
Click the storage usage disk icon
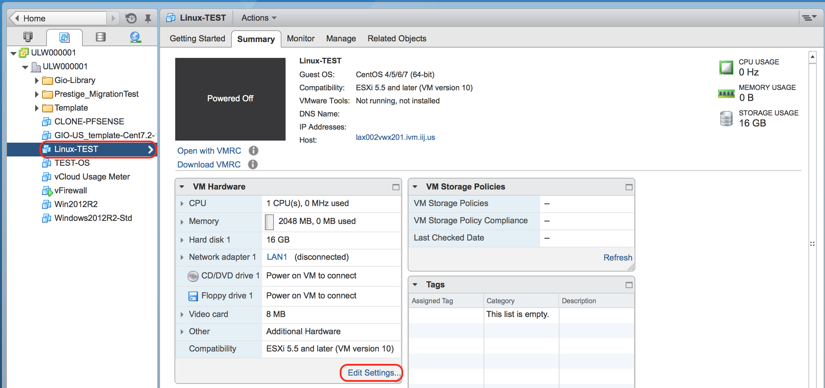726,119
